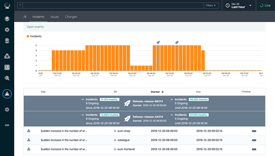Viewport: 275px width, 156px height.
Task: Open the events warning triangle icon
Action: pos(7,94)
